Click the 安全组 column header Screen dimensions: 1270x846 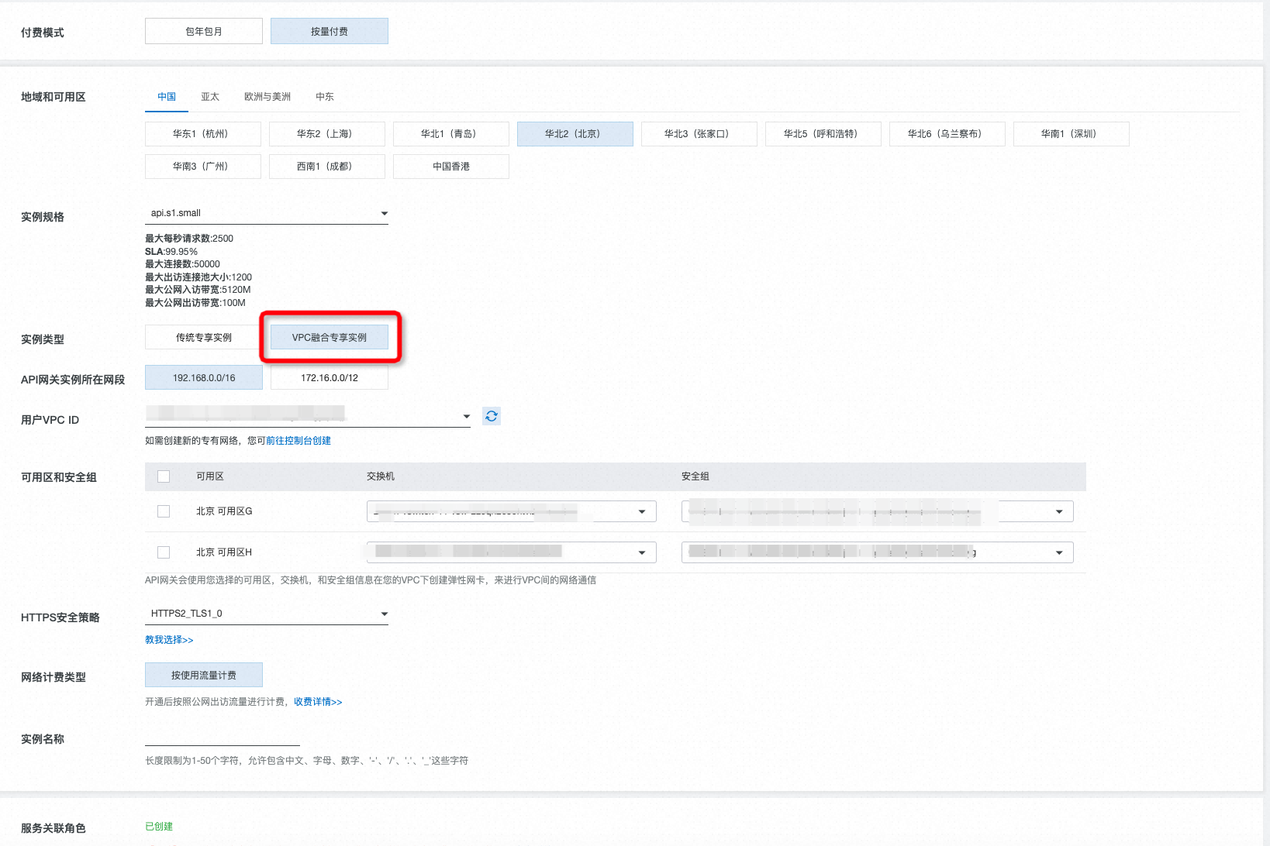point(695,476)
